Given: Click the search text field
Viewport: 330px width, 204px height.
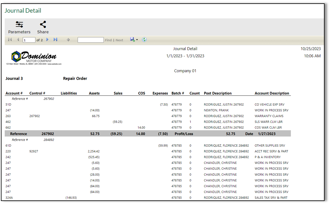Looking at the screenshot, I should (x=90, y=39).
